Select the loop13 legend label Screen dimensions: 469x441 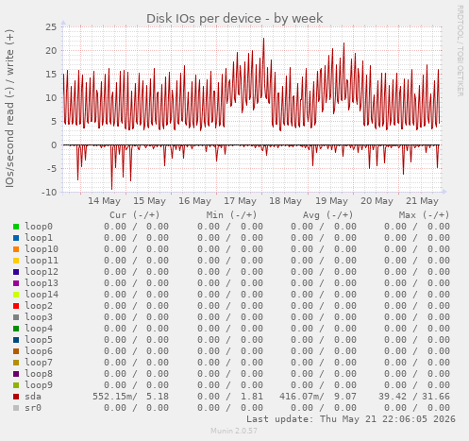tap(42, 283)
